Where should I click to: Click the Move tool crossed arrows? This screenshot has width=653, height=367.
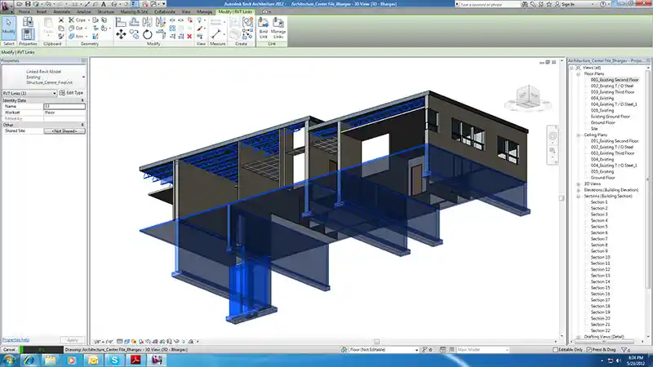(x=121, y=34)
